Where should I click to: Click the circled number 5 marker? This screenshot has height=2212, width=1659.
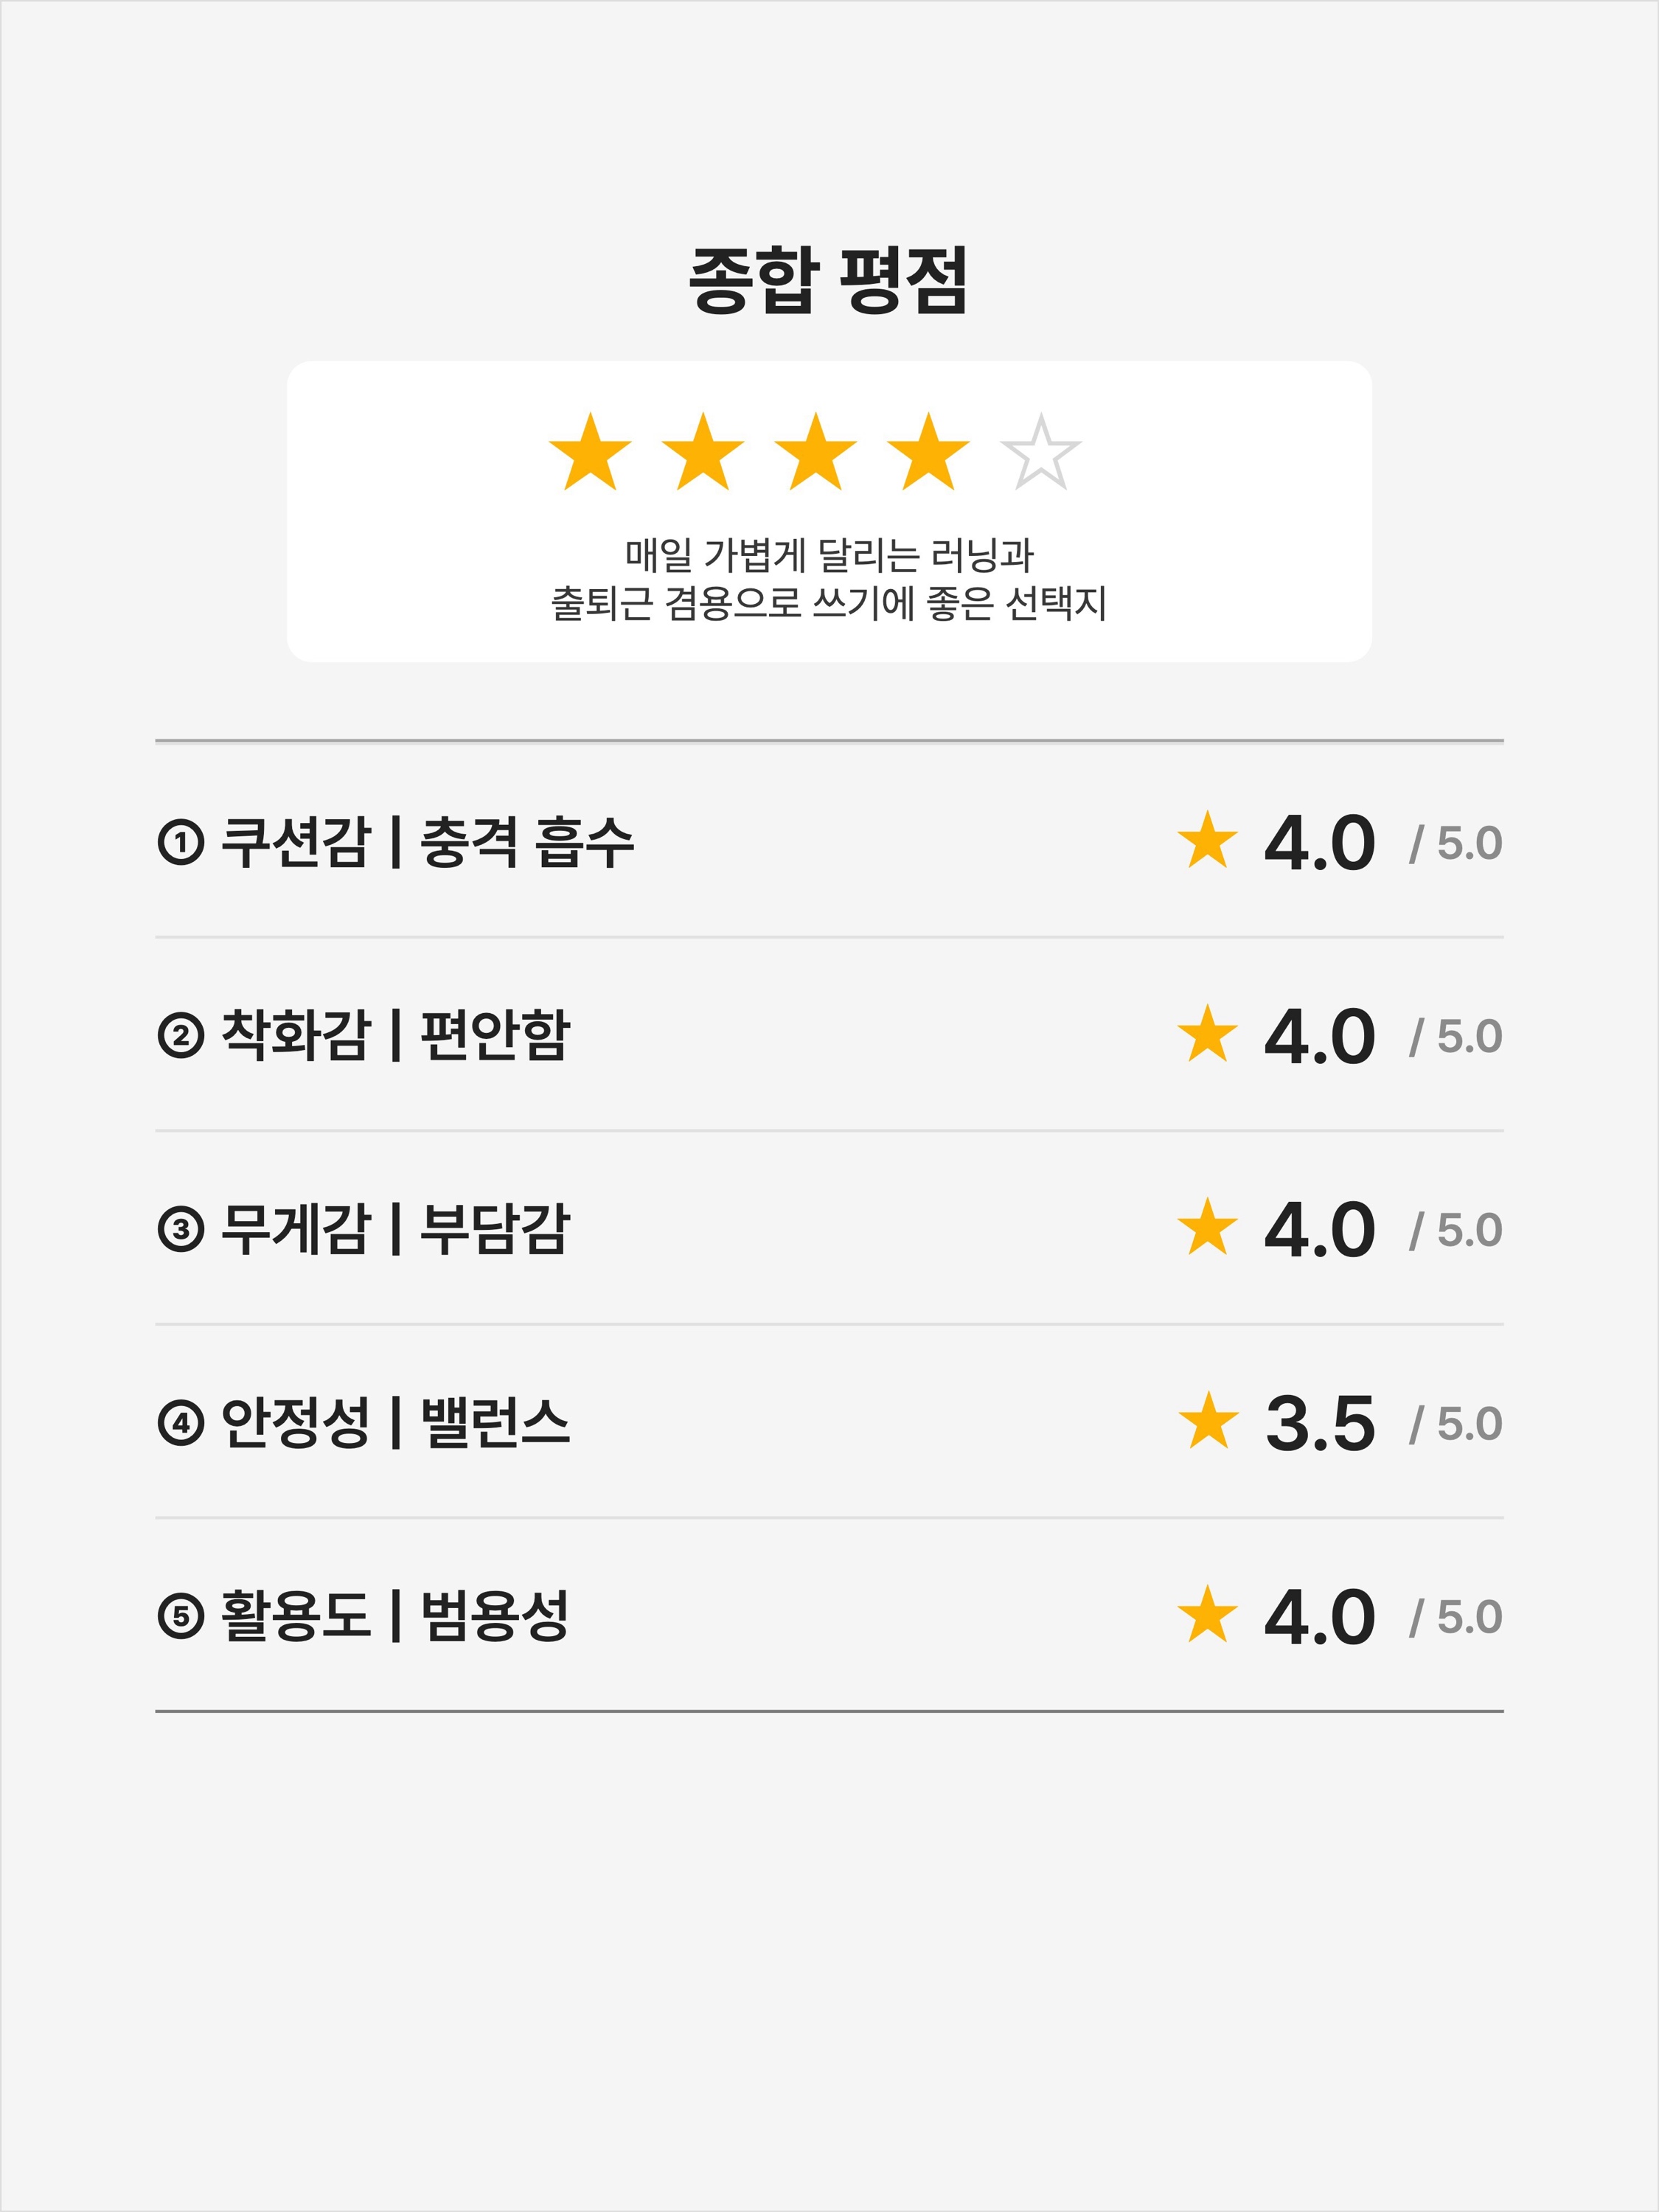click(181, 1617)
